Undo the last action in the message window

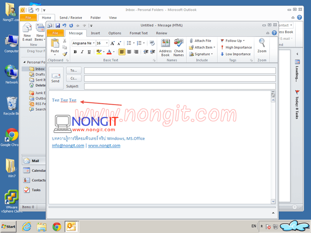pyautogui.click(x=64, y=25)
